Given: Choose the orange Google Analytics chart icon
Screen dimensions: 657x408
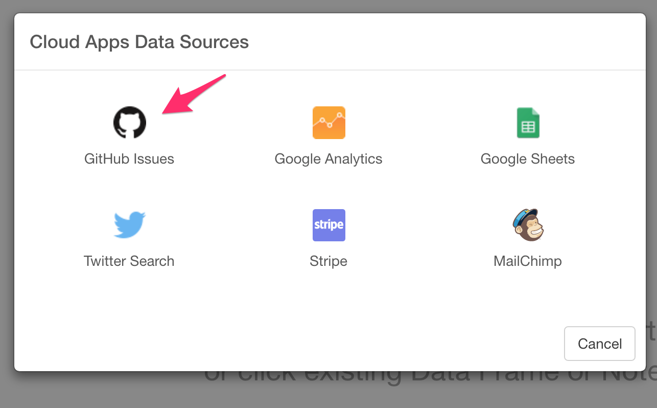Looking at the screenshot, I should [x=328, y=123].
